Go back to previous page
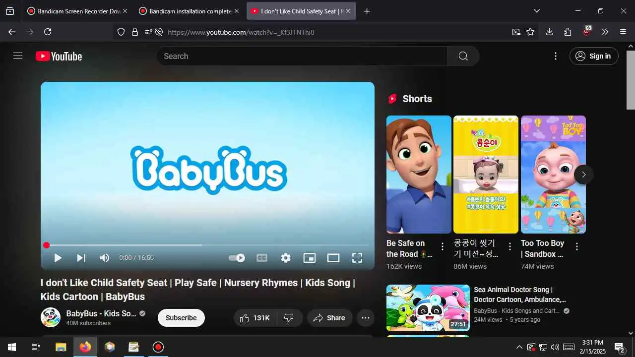 [12, 32]
